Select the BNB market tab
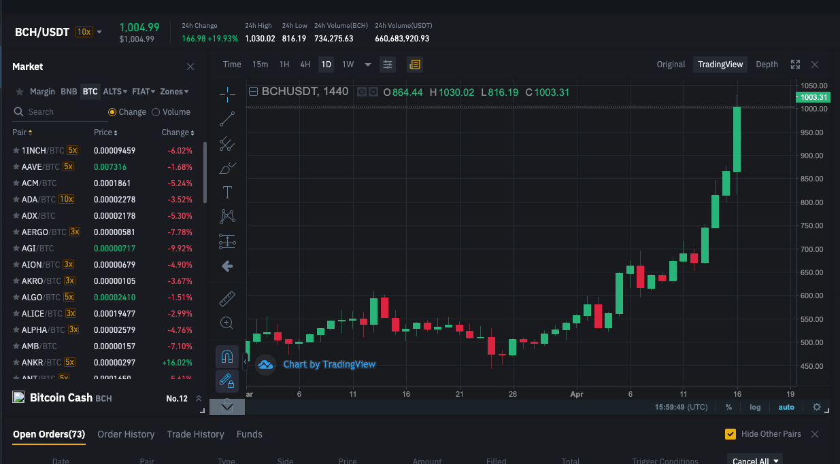 (69, 91)
